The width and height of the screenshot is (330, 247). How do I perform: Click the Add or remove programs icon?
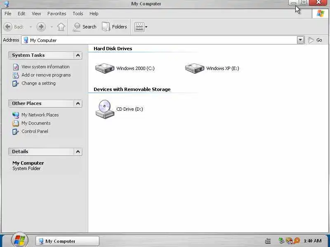(x=16, y=75)
